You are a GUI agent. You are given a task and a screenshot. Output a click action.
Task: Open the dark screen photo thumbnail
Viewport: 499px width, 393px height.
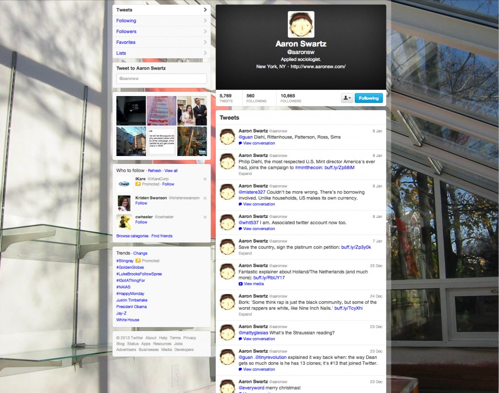point(131,111)
